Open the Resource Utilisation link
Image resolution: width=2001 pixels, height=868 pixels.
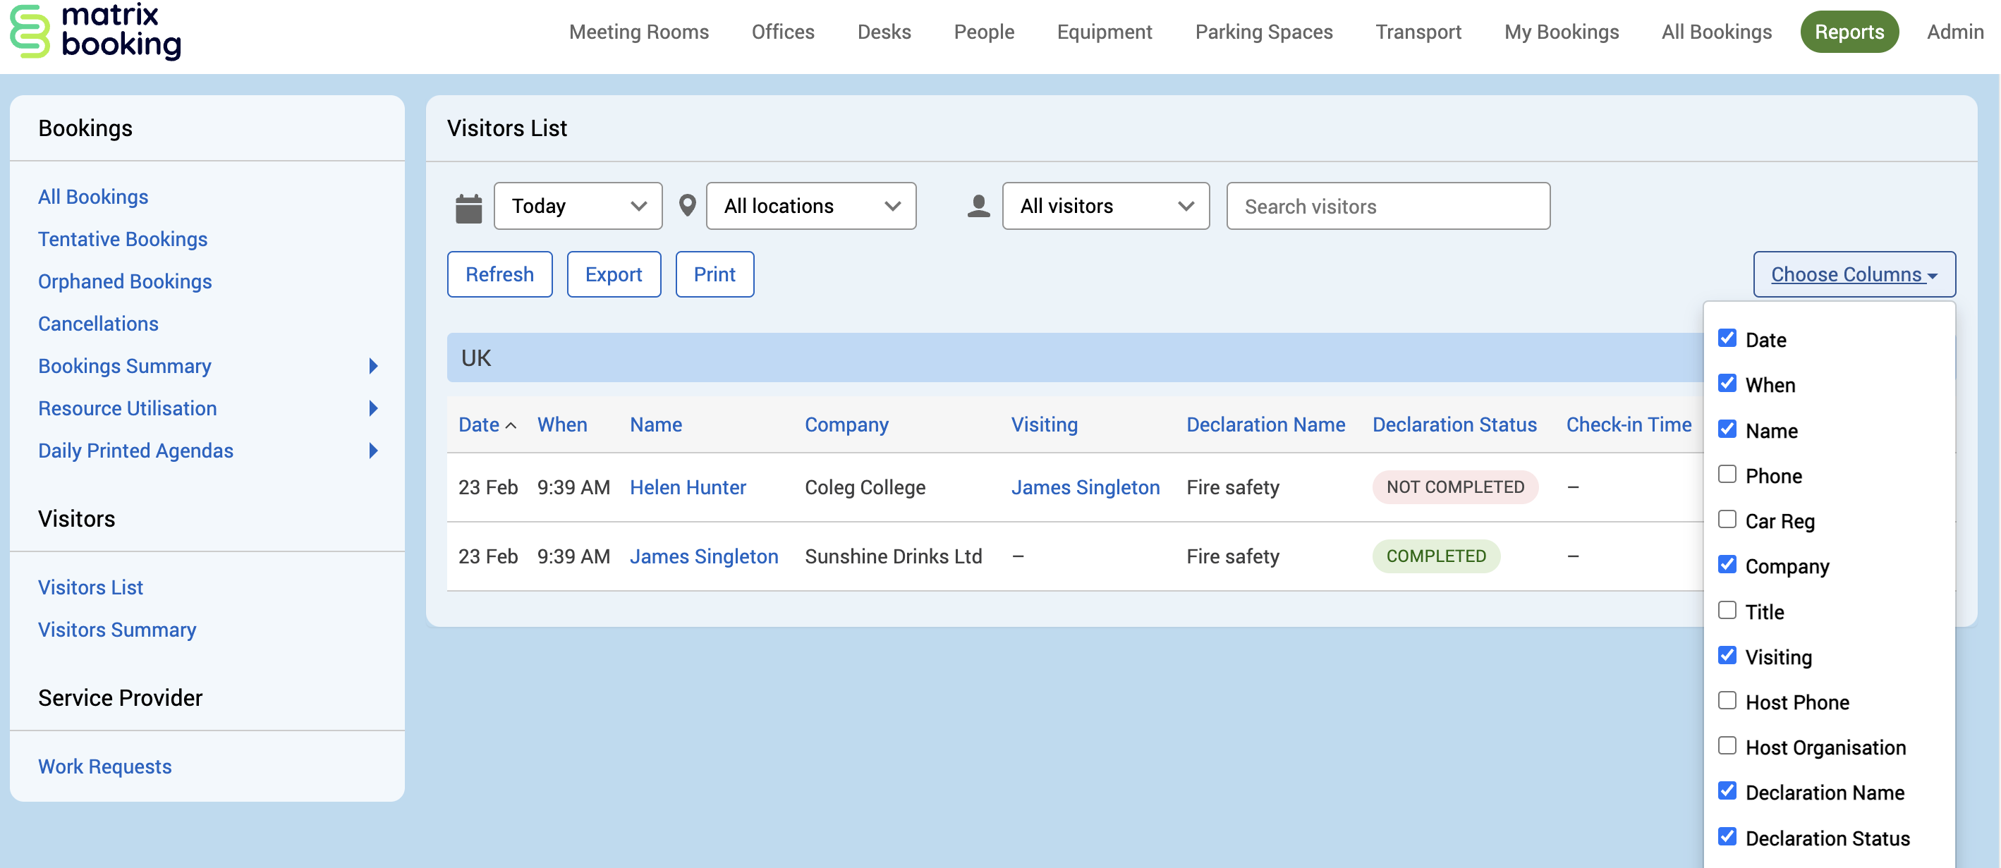click(128, 408)
